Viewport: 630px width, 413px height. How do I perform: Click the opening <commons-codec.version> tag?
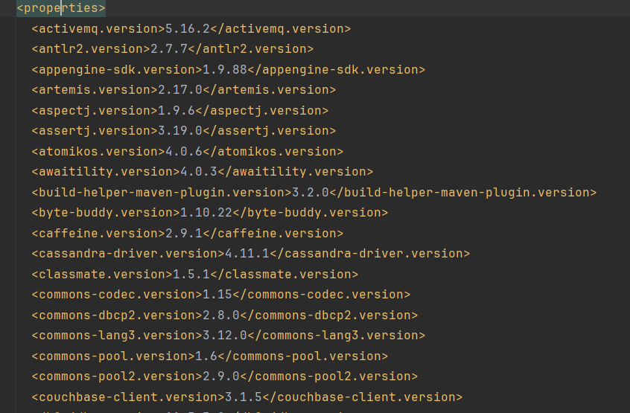pyautogui.click(x=117, y=295)
